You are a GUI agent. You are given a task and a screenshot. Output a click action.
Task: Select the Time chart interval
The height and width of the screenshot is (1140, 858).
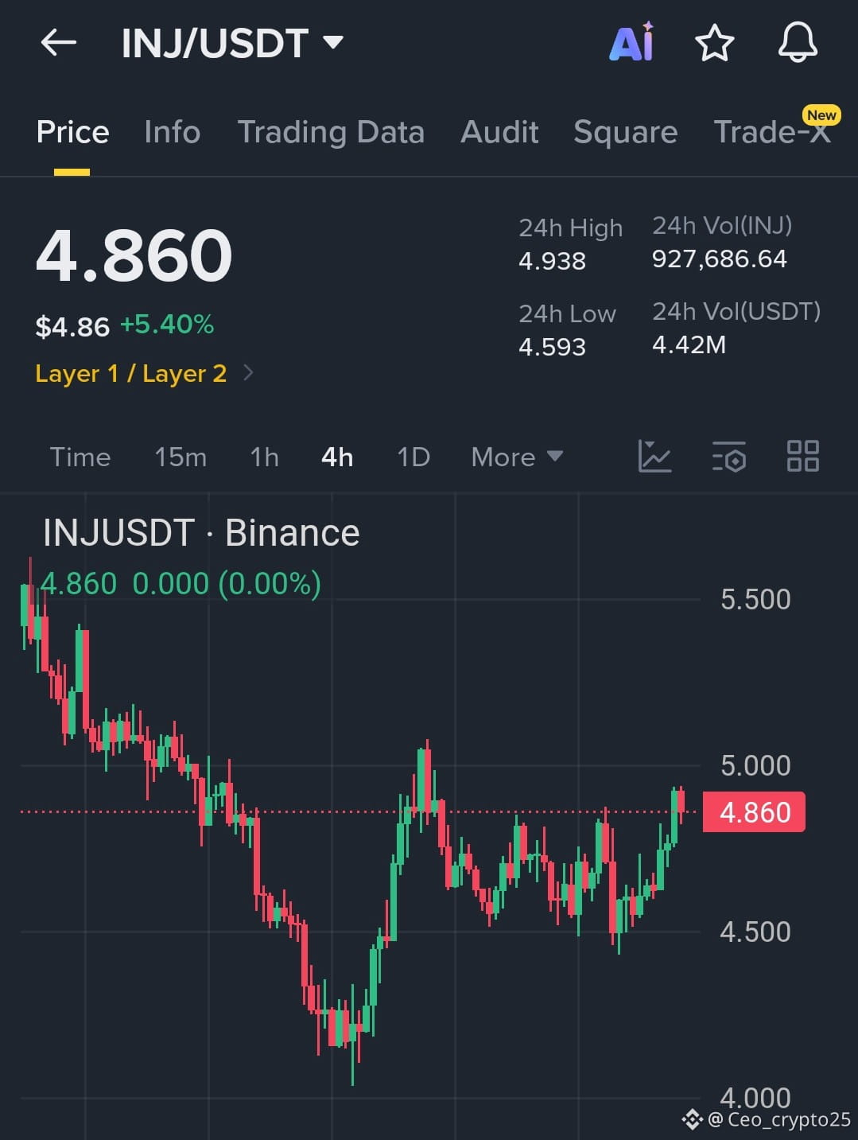[80, 457]
